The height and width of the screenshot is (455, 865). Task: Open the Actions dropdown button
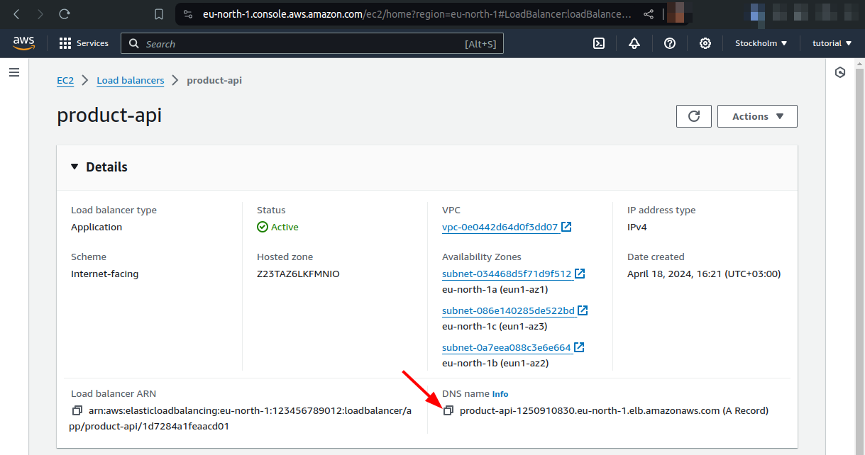(757, 116)
